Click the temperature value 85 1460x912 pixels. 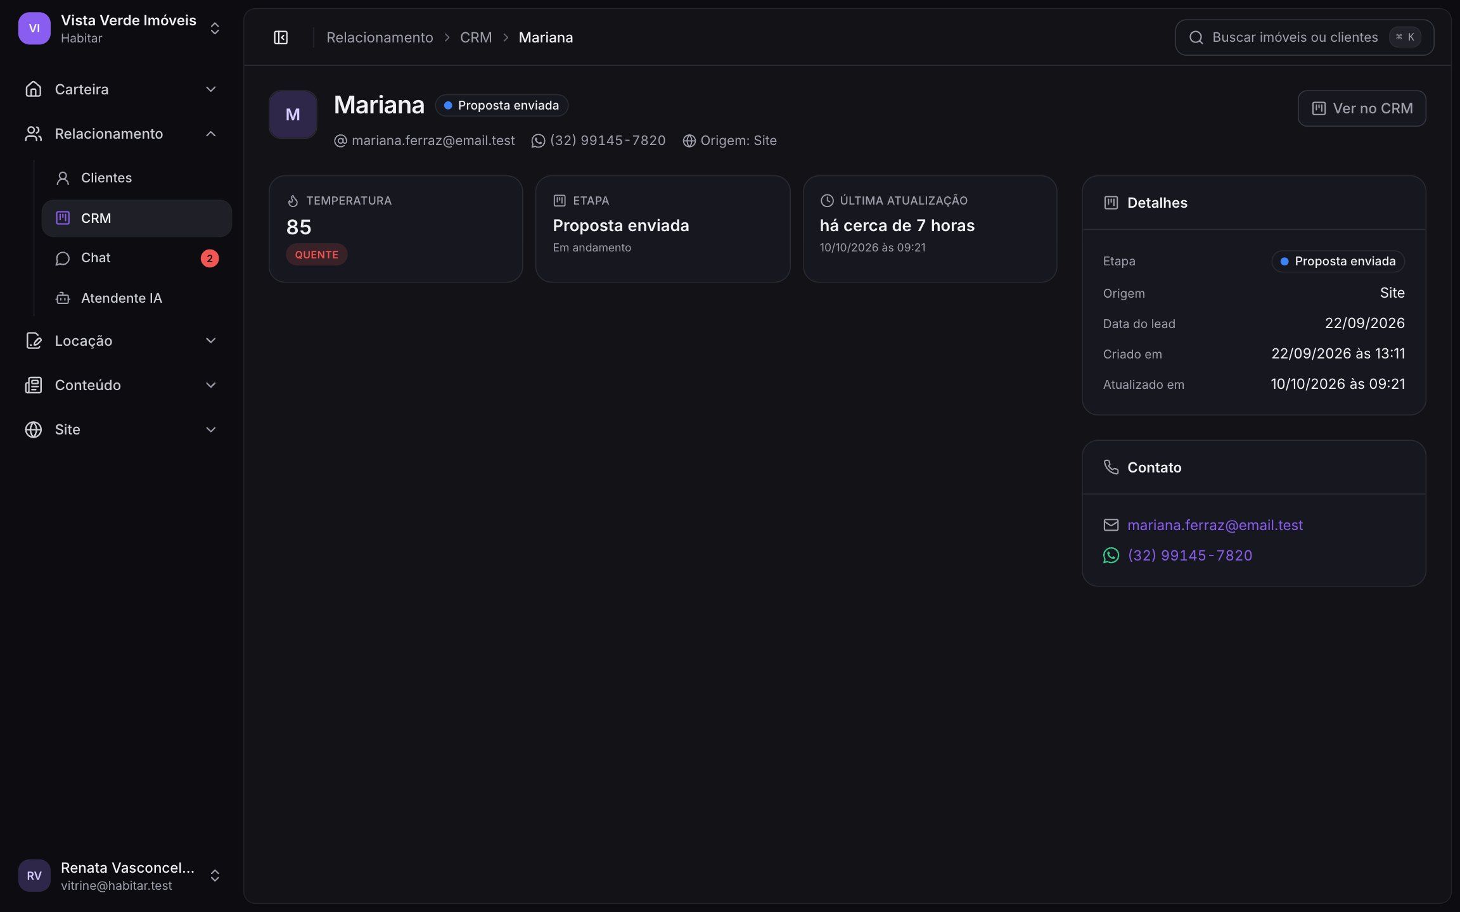(x=299, y=227)
